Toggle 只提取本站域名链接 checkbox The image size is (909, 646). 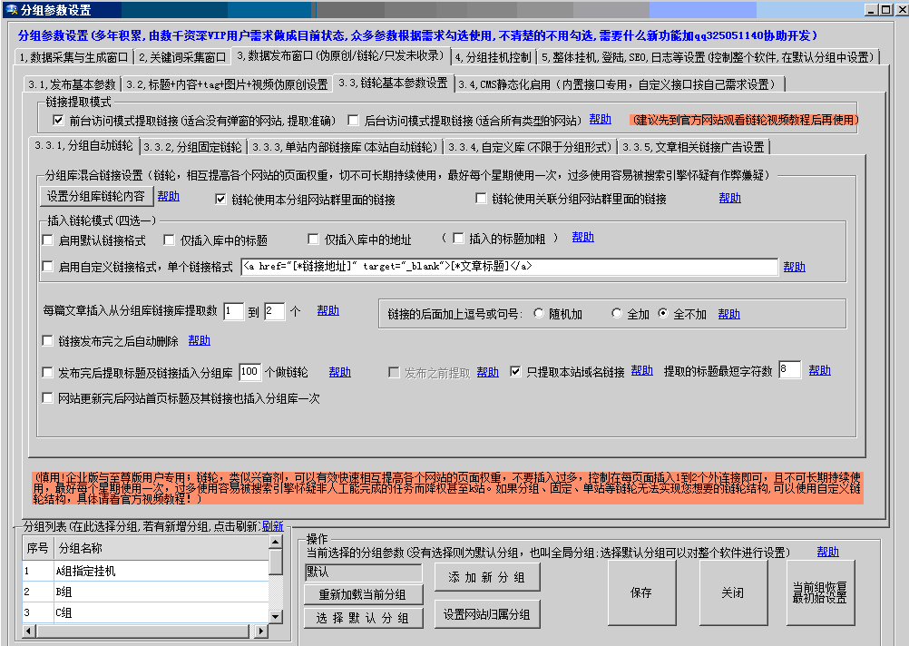(515, 371)
